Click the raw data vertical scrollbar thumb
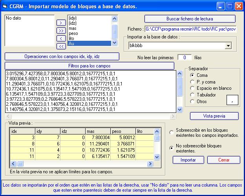The image size is (245, 196). coord(180,87)
